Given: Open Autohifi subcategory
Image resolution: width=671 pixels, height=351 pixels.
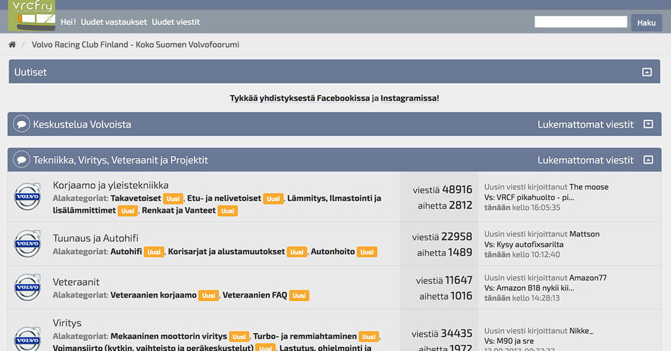Looking at the screenshot, I should point(126,252).
